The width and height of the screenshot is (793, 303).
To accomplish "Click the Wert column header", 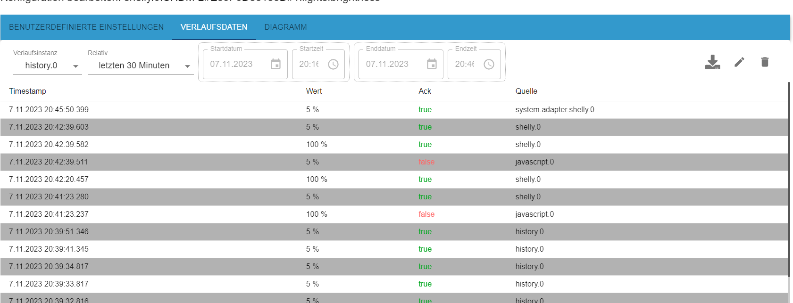I will click(x=314, y=91).
